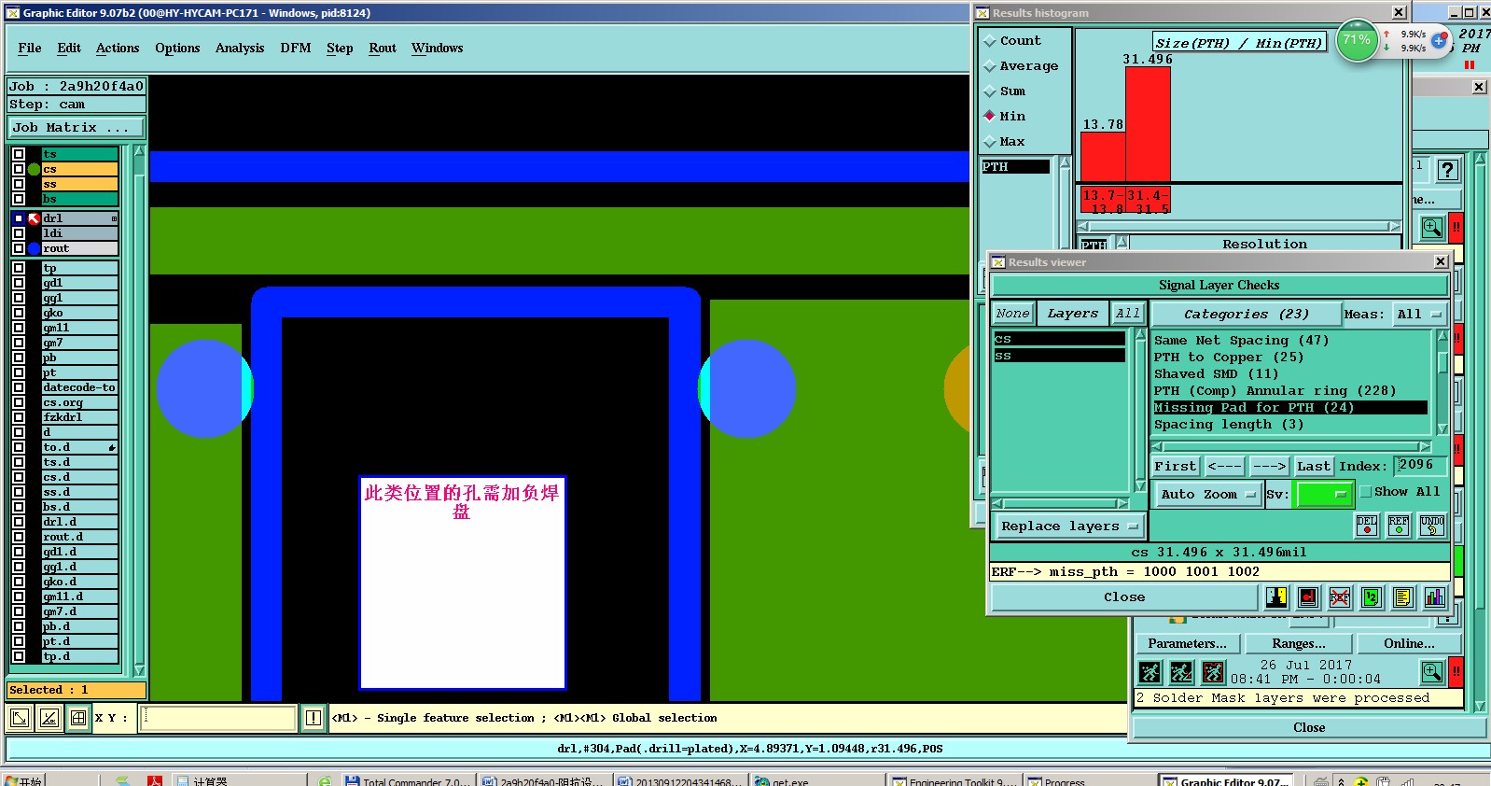Toggle visibility checkbox for ts layer
1491x786 pixels.
point(19,154)
